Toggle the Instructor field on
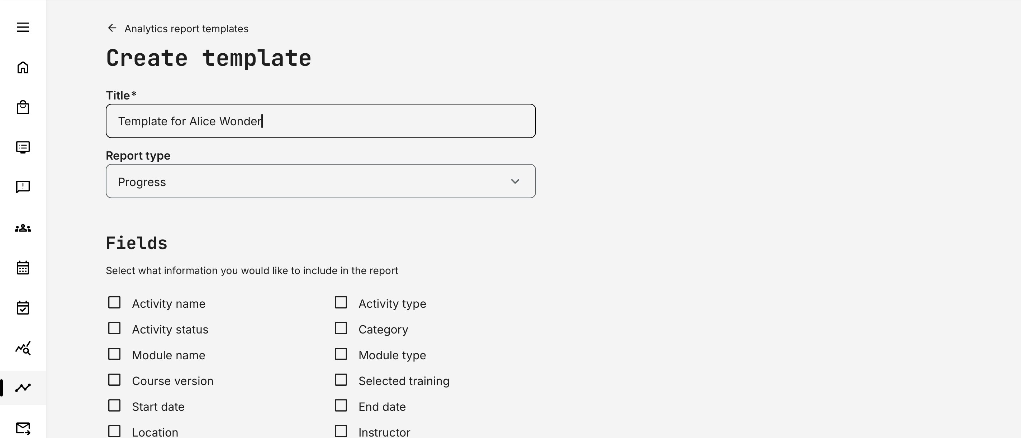Viewport: 1021px width, 438px height. [341, 431]
